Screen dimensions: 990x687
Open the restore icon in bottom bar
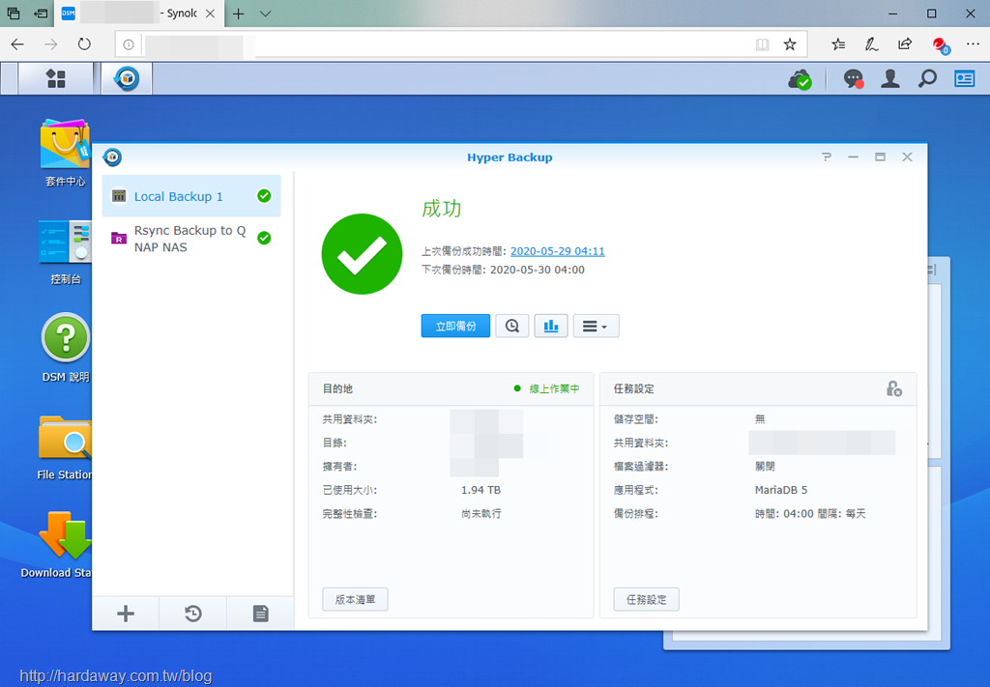point(193,614)
